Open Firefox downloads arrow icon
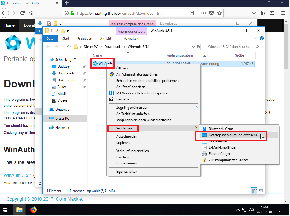This screenshot has height=216, width=290. [x=254, y=13]
